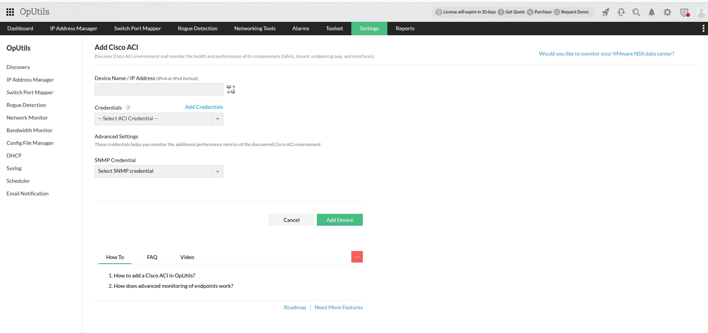
Task: Open the VMware NSX data center link
Action: 607,54
